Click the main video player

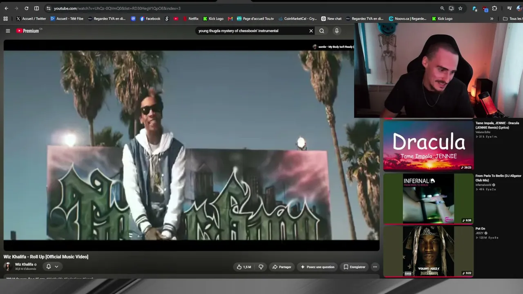(192, 145)
